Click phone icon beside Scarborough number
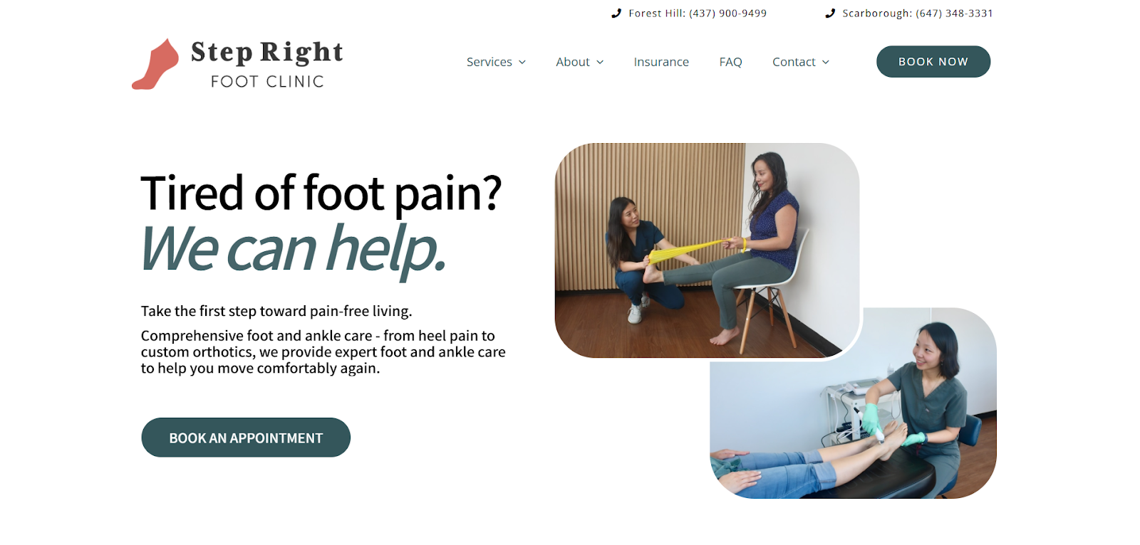The height and width of the screenshot is (545, 1140). pyautogui.click(x=830, y=14)
